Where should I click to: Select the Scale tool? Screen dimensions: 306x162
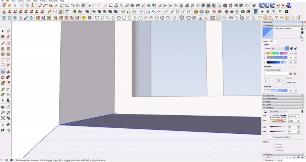point(3,83)
